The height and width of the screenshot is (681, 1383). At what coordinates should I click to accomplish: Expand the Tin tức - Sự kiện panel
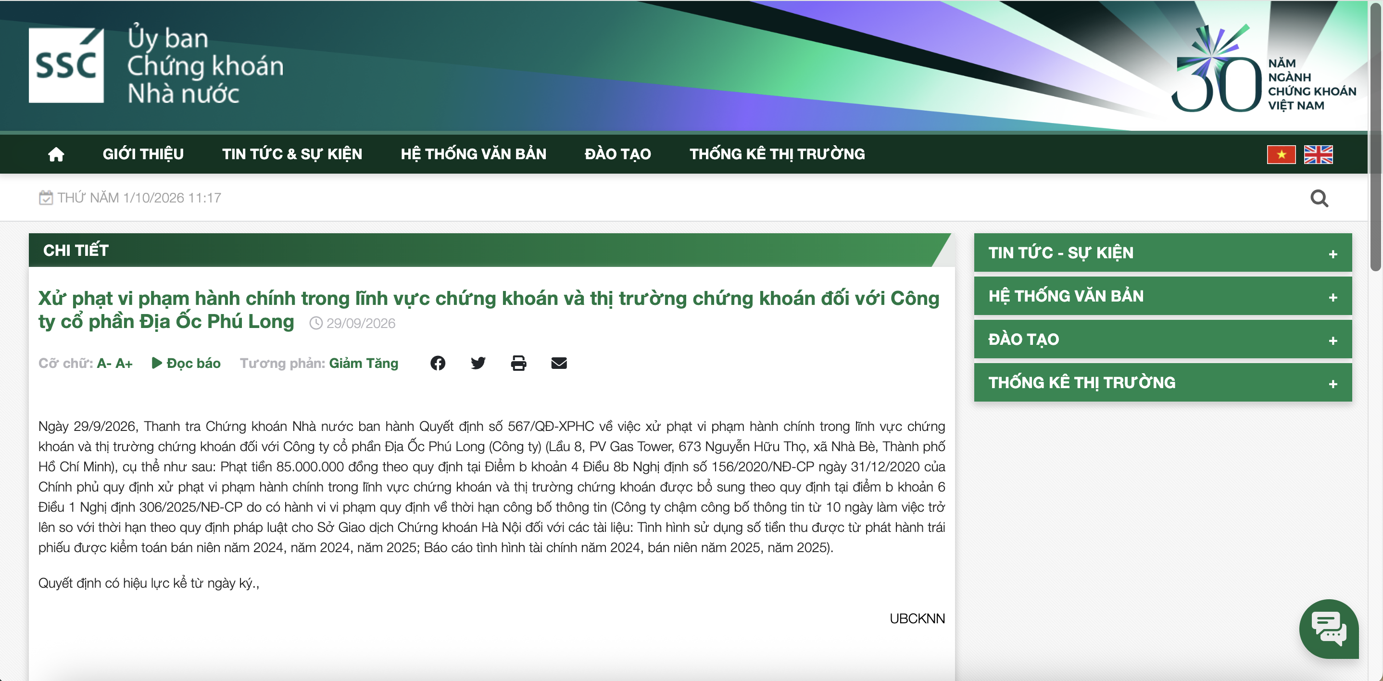[1162, 252]
